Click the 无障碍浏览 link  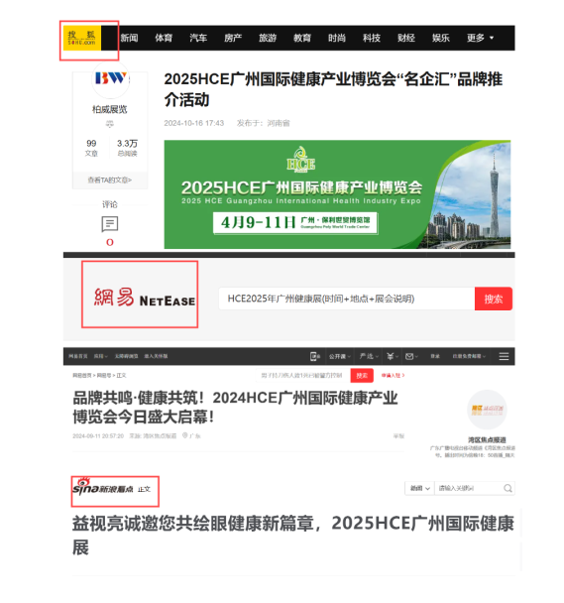tap(126, 356)
